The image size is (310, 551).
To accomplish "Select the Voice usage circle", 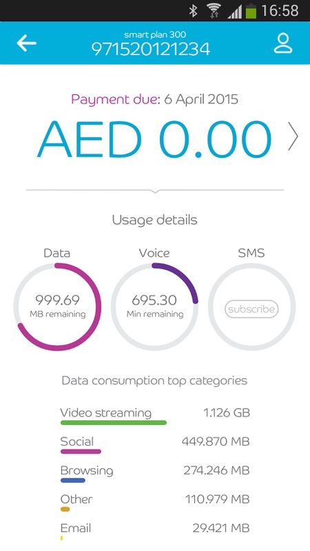I will 154,306.
